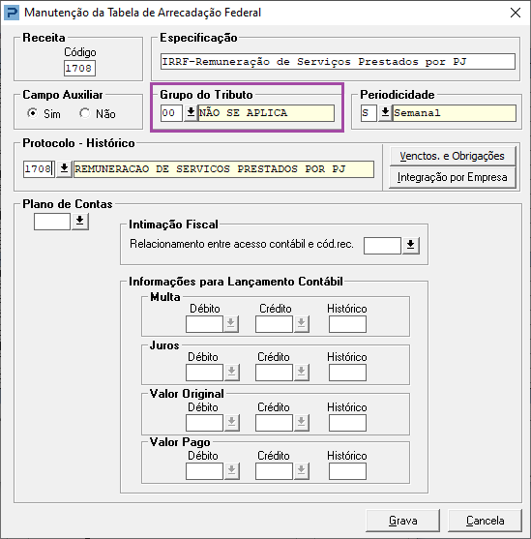The height and width of the screenshot is (539, 531).
Task: Click Valor Pago Histórico input field
Action: (x=347, y=471)
